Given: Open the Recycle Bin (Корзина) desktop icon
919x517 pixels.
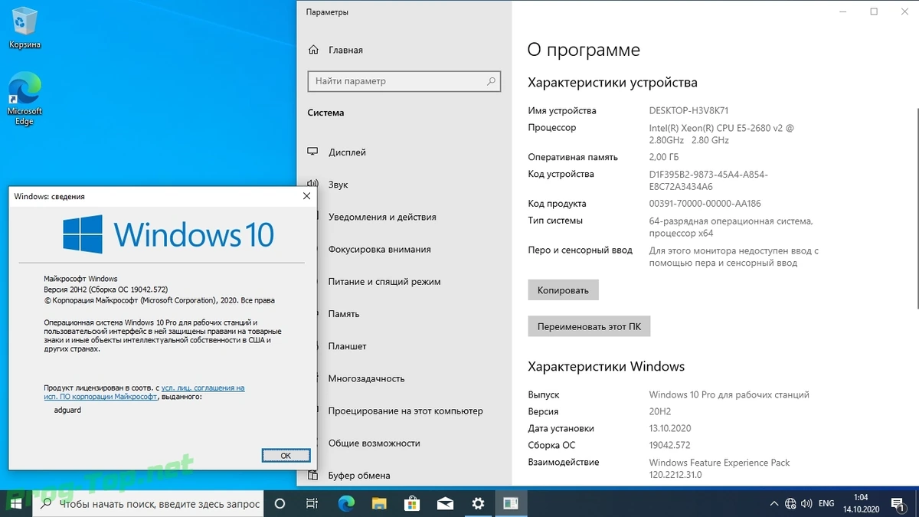Looking at the screenshot, I should point(25,28).
